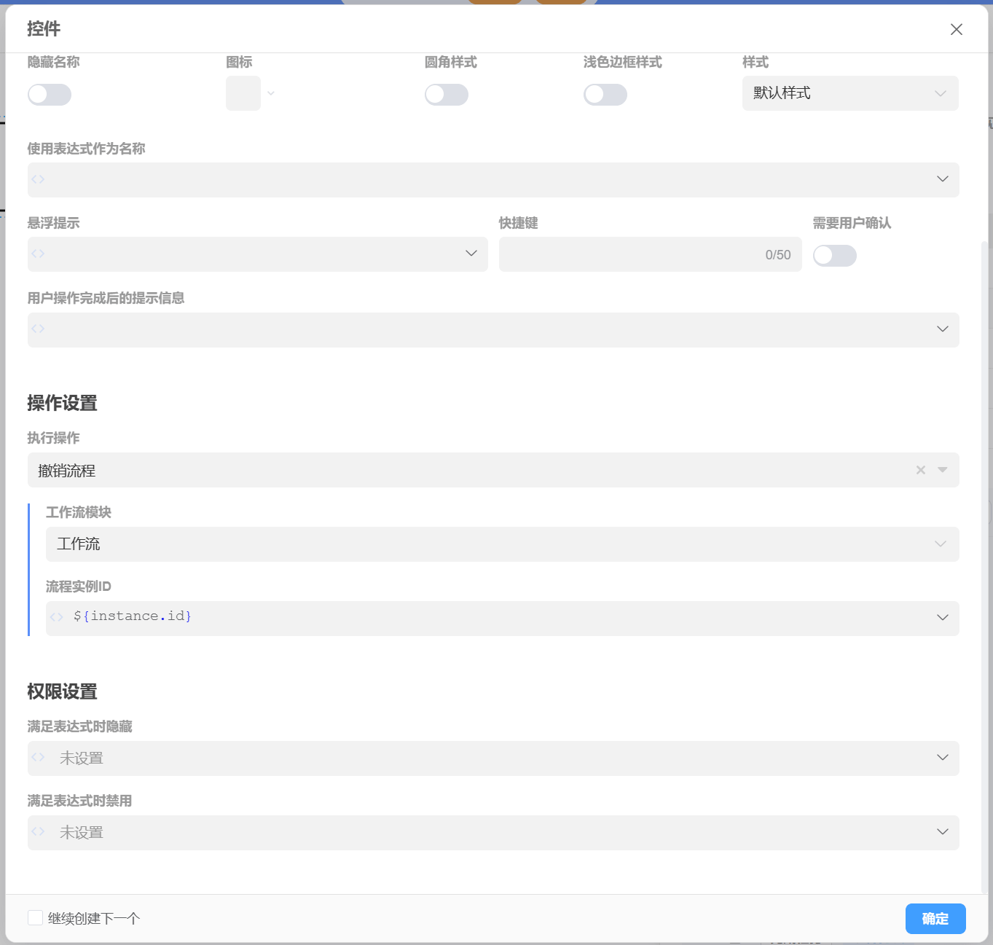The height and width of the screenshot is (945, 993).
Task: Check the 继续创建下一个 checkbox
Action: coord(35,918)
